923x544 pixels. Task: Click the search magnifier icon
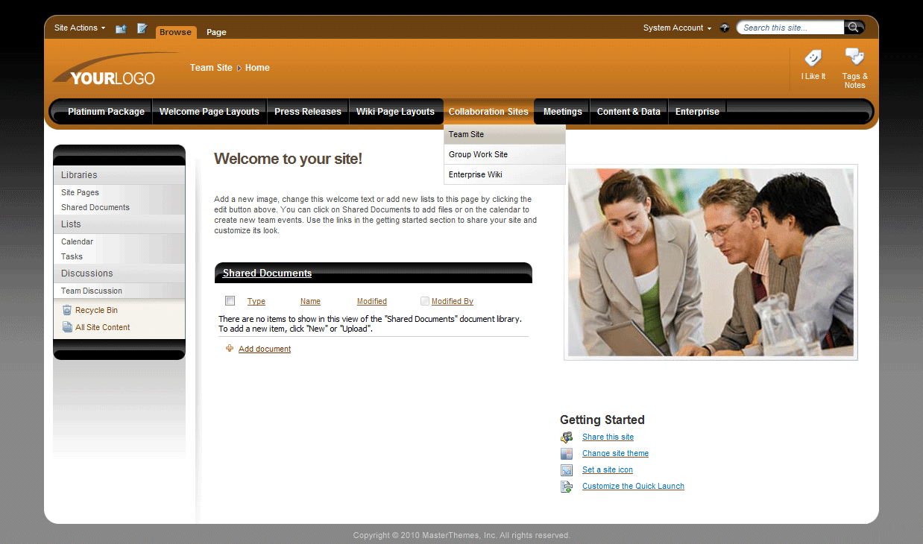[854, 27]
